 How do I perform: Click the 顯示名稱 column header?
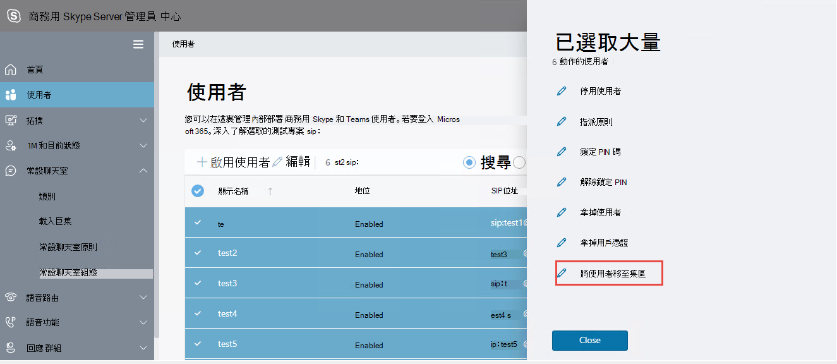point(233,191)
